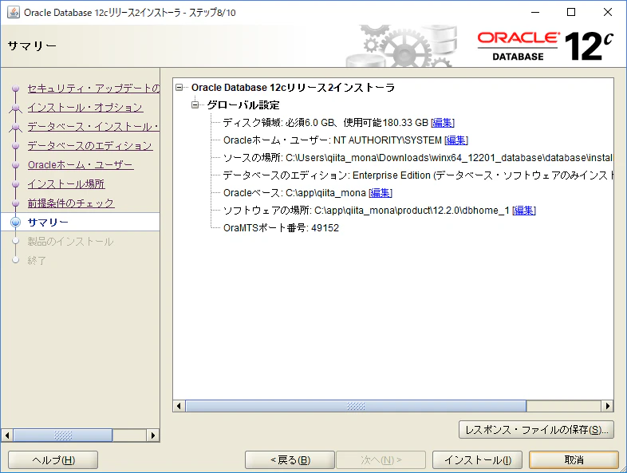Close the installer window

(608, 13)
